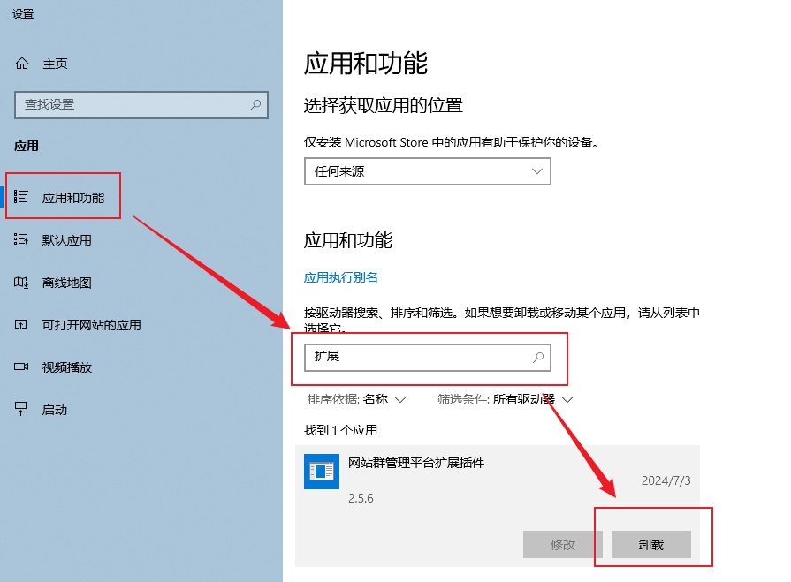Open 离线地图 settings page
The width and height of the screenshot is (791, 582).
tap(66, 283)
